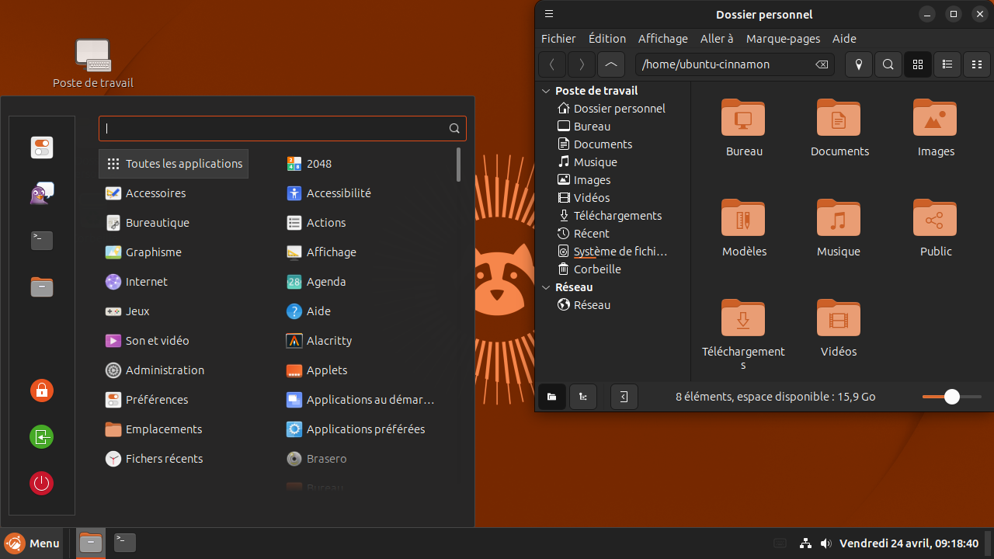Click the red power/quit icon in menu sidebar
This screenshot has height=559, width=994.
point(42,484)
